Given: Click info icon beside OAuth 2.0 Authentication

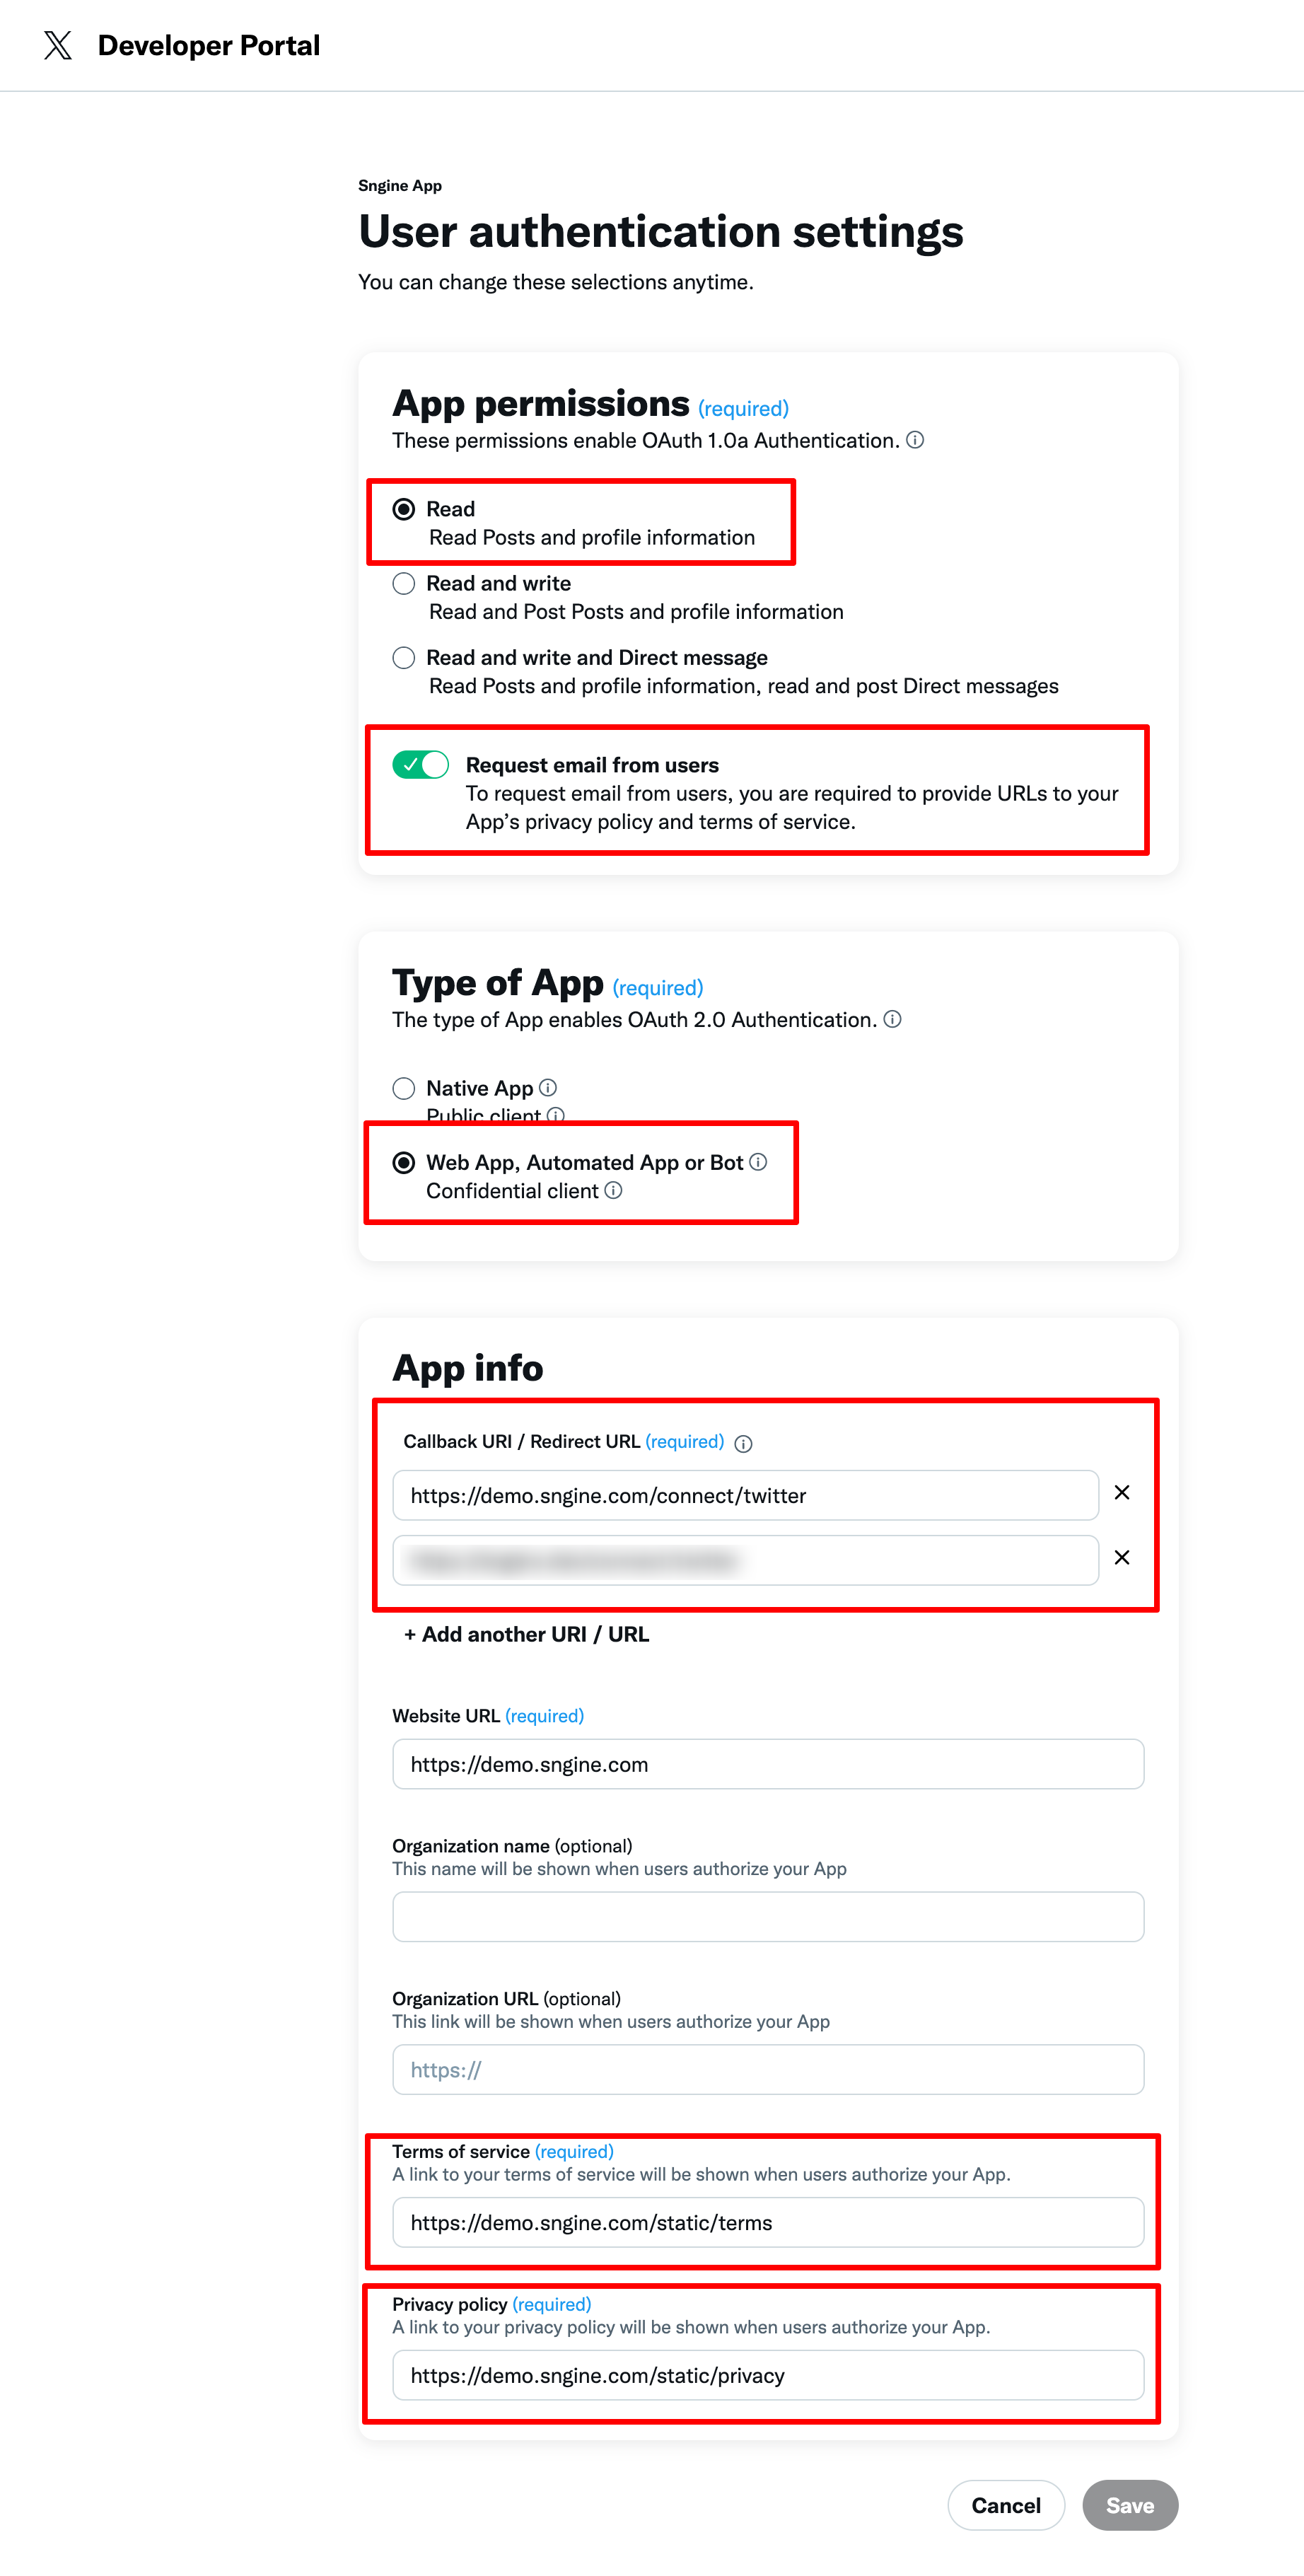Looking at the screenshot, I should point(892,1019).
